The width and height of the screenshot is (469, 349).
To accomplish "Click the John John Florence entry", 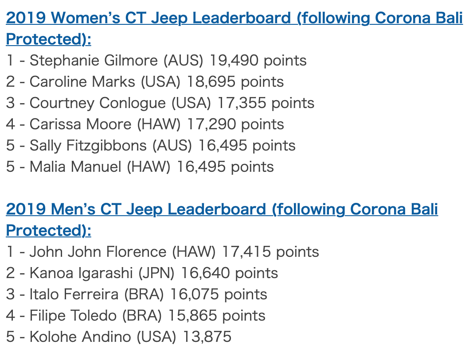I will pyautogui.click(x=162, y=252).
